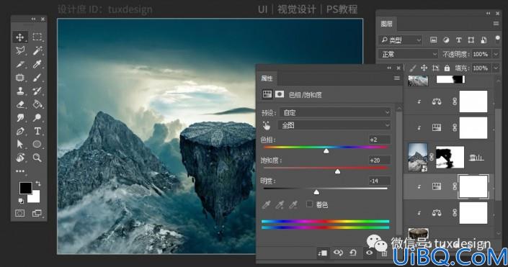Filter layers by pixel image type

[433, 40]
